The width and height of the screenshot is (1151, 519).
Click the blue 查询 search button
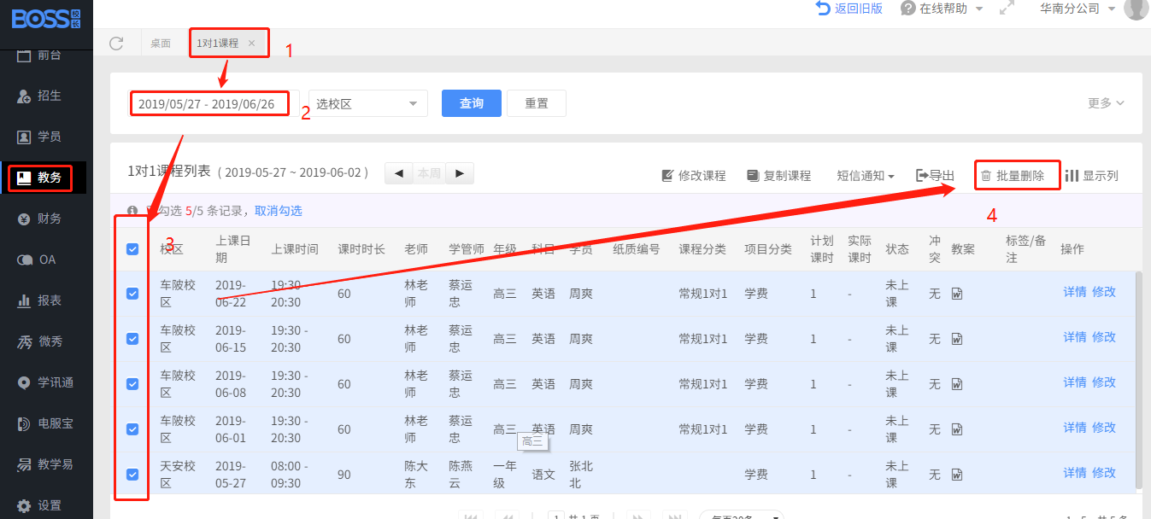pos(471,103)
